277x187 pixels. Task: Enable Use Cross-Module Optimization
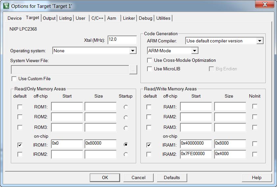tap(150, 60)
